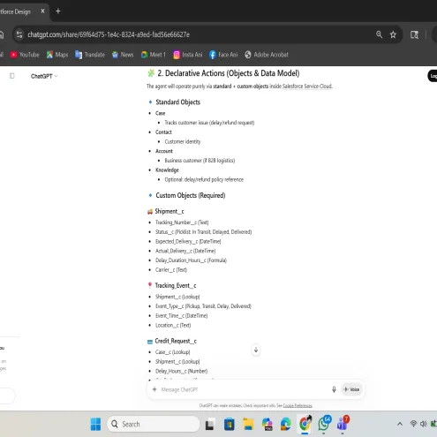Toggle the ChatGPT sidebar panel icon
437x437 pixels.
(12, 76)
